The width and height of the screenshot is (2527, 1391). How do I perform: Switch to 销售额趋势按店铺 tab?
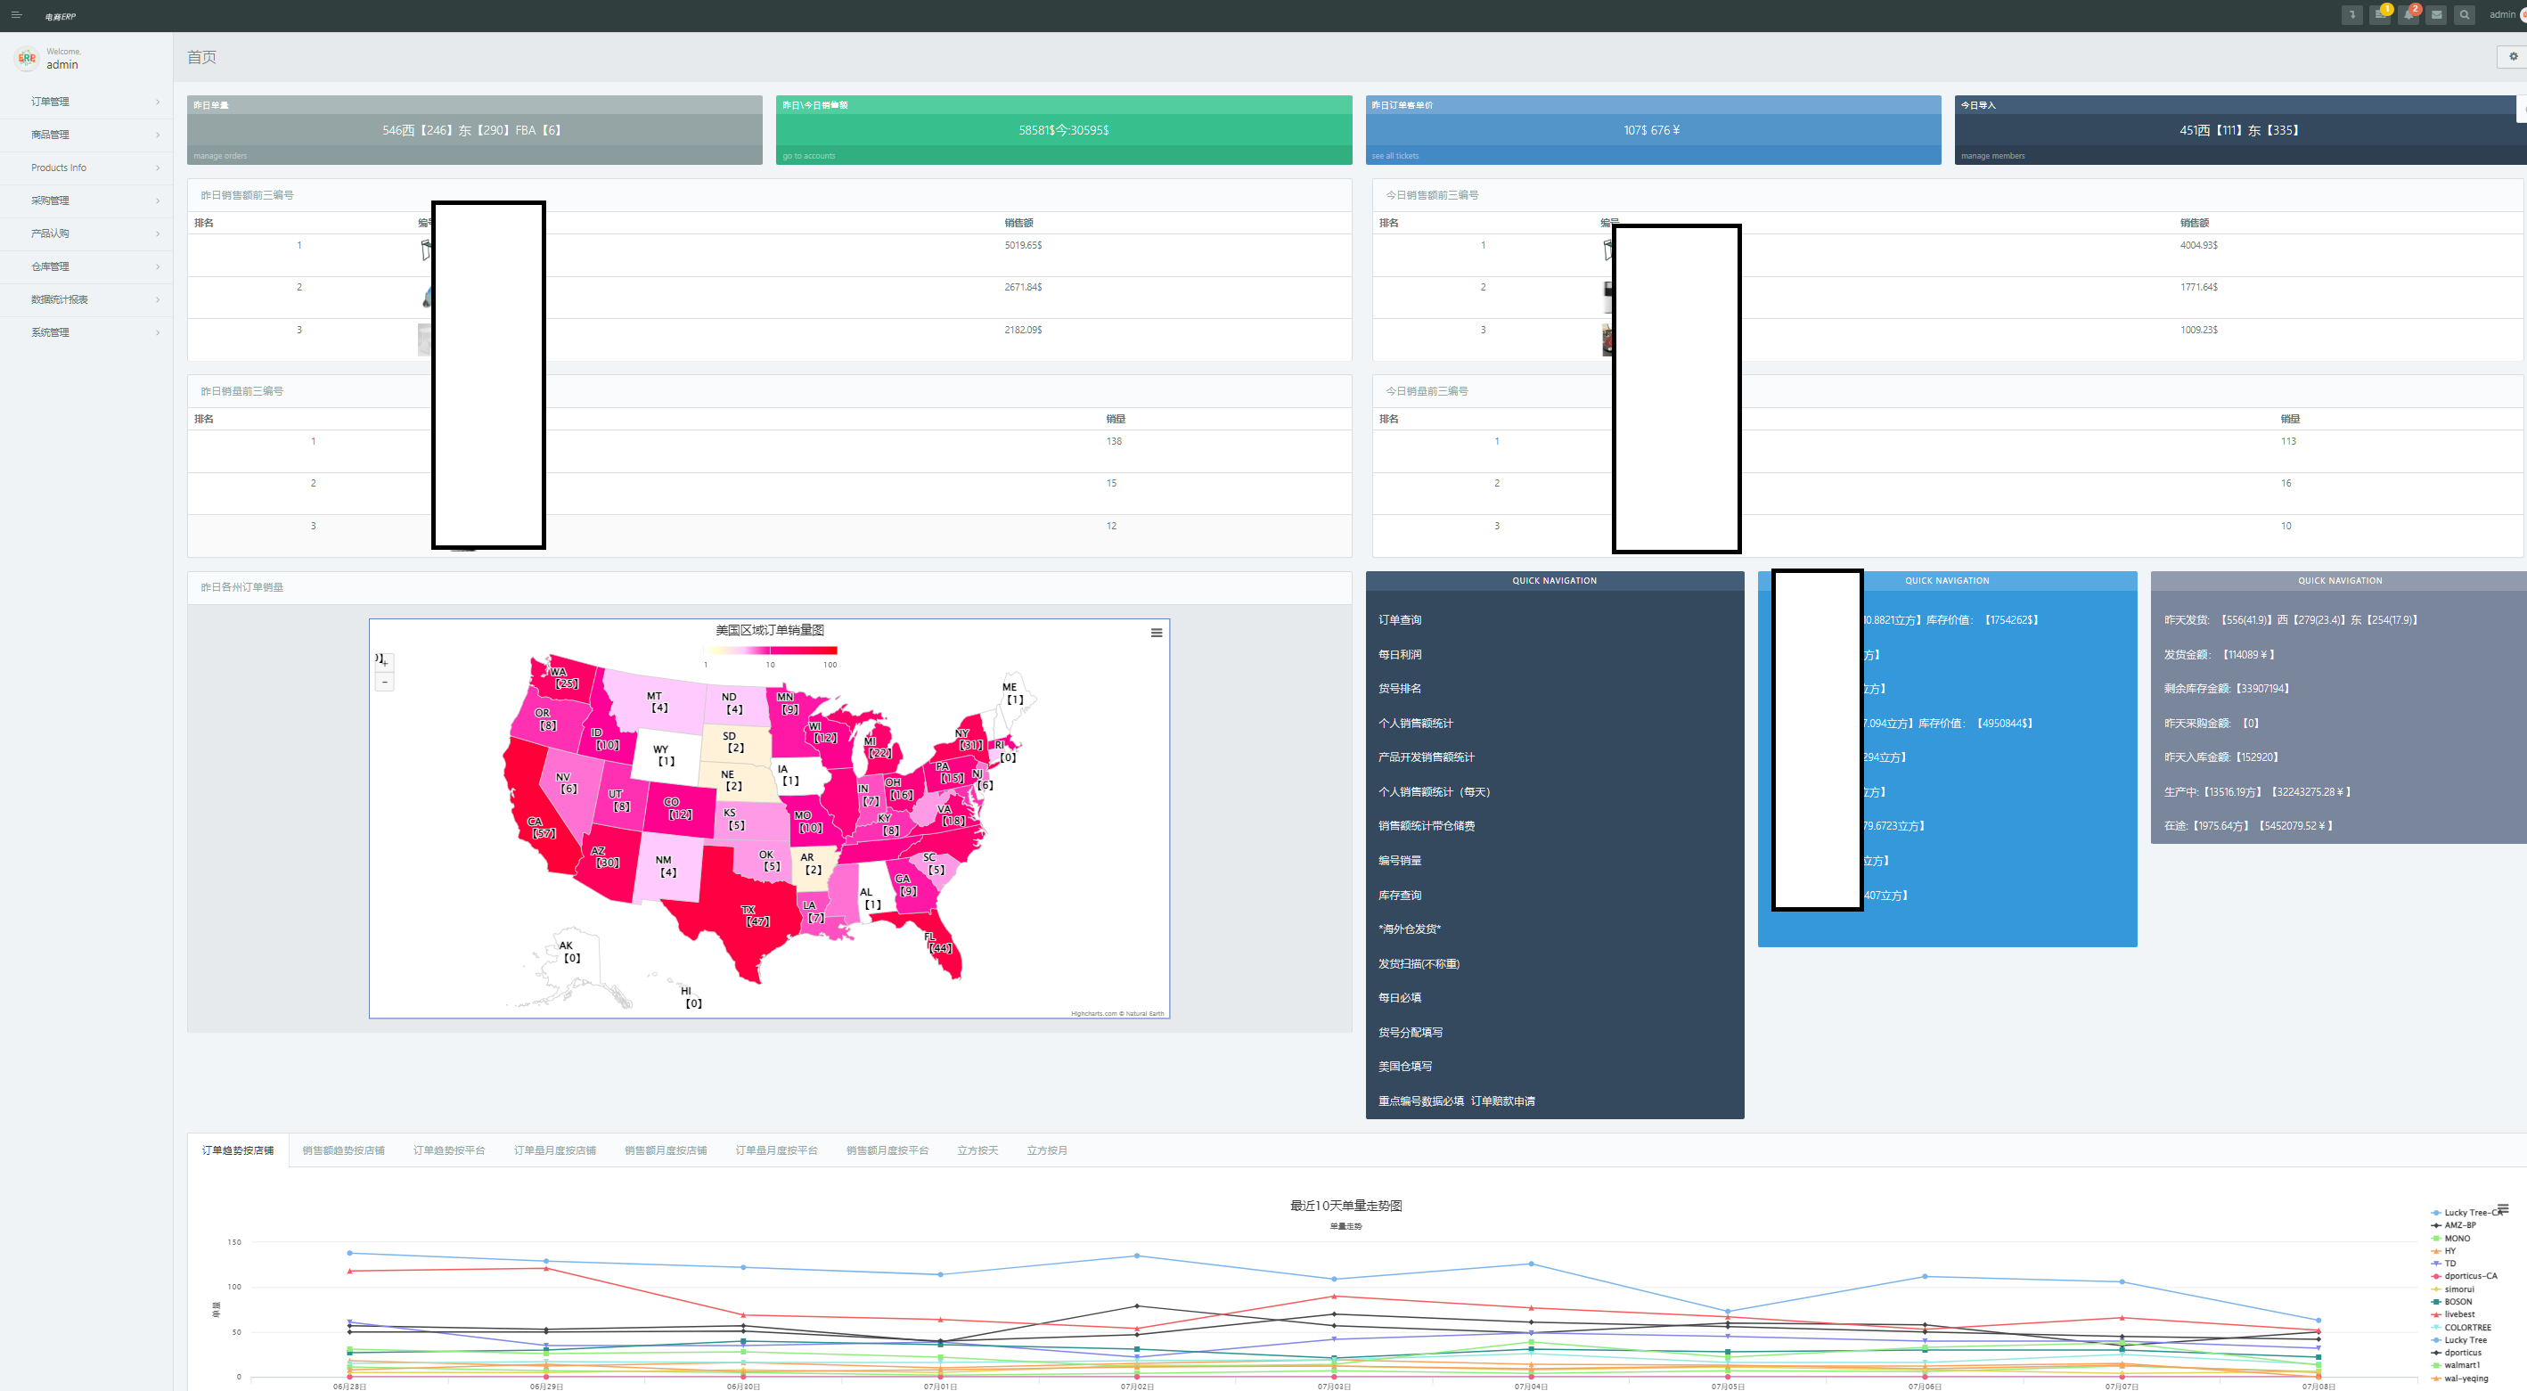343,1150
